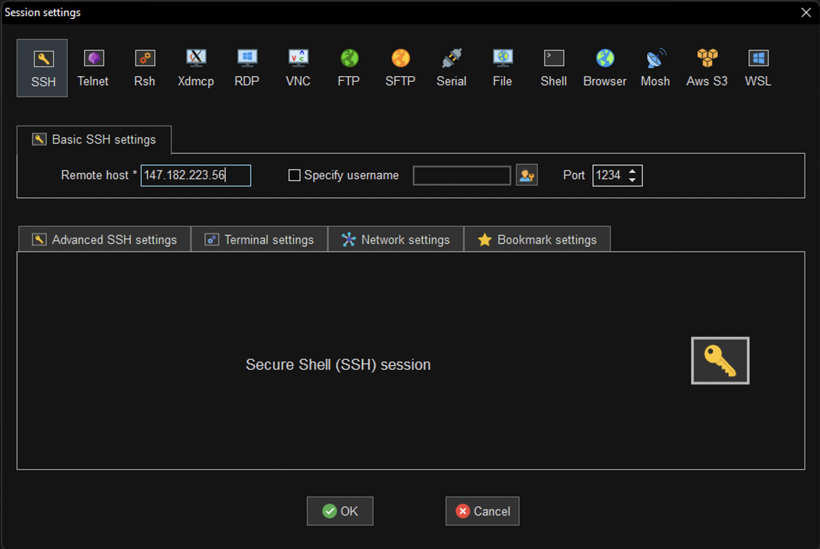
Task: Switch to RDP session type
Action: coord(247,68)
